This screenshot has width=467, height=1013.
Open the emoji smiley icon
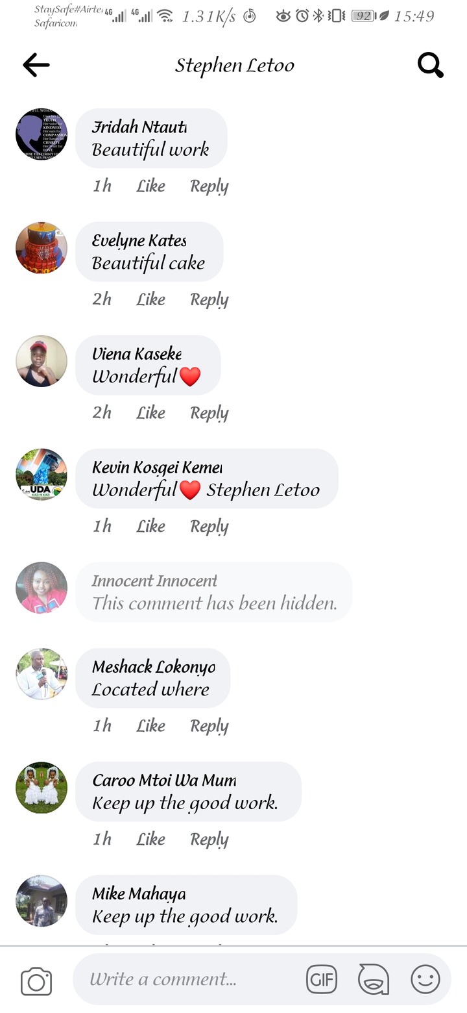point(425,979)
